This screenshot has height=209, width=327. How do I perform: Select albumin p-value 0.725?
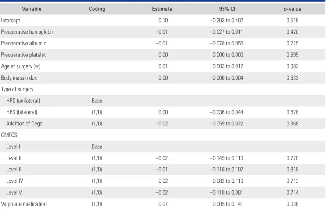pyautogui.click(x=292, y=43)
